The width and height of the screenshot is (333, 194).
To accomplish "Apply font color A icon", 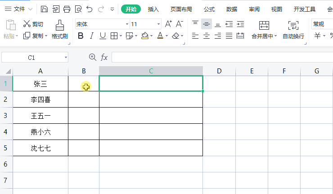I will [160, 36].
